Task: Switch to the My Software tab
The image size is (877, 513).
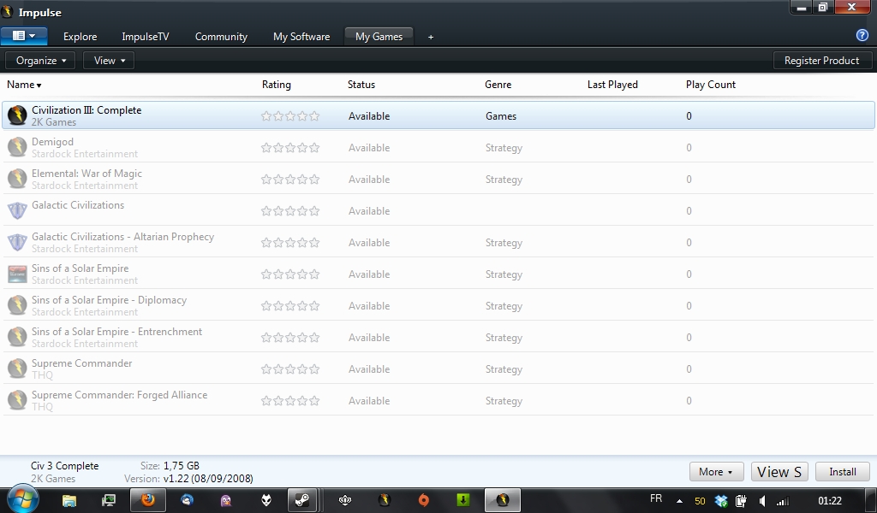Action: pos(301,36)
